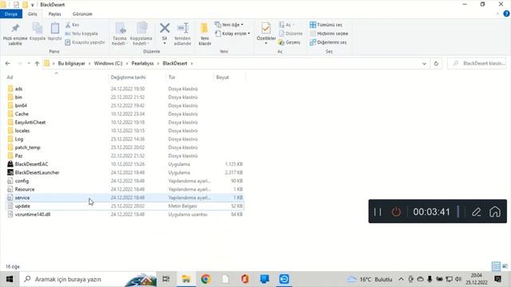Click Hiçbirini seçme (select none)
Image resolution: width=511 pixels, height=287 pixels.
coord(329,33)
